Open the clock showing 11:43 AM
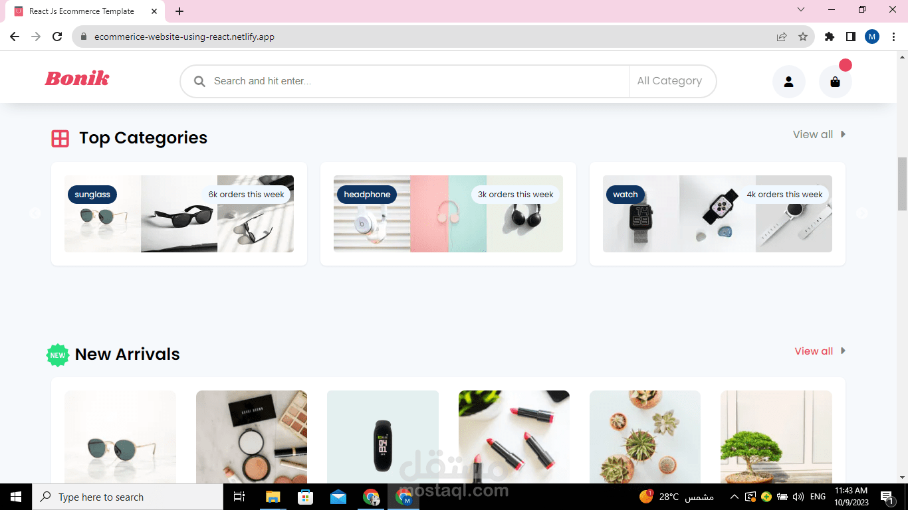This screenshot has height=510, width=908. tap(851, 497)
